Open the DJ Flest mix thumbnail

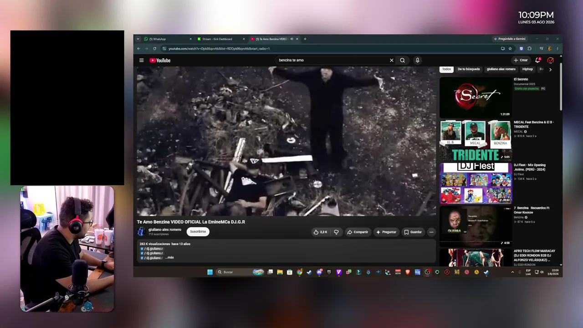coord(476,183)
